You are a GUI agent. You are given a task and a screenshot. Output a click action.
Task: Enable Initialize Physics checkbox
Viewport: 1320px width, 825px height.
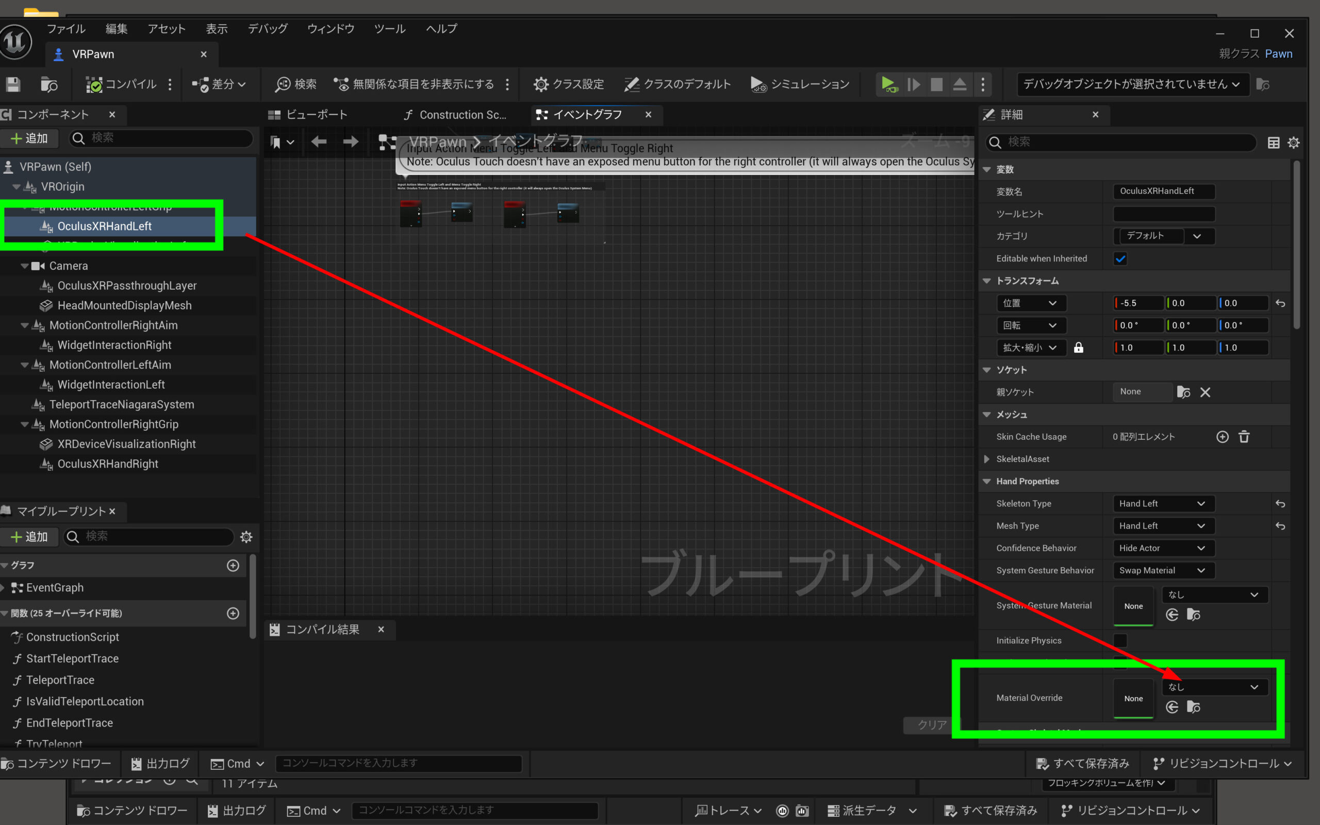tap(1120, 640)
